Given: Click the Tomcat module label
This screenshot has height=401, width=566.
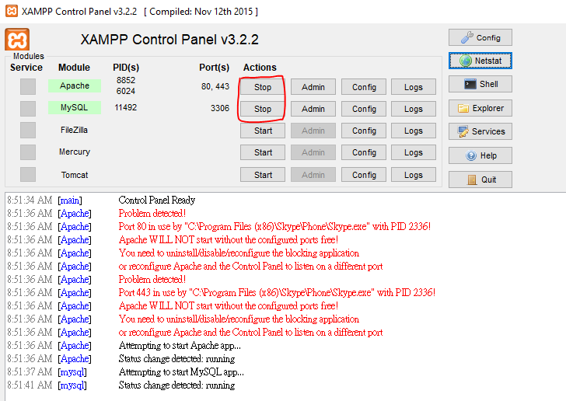Looking at the screenshot, I should tap(75, 175).
